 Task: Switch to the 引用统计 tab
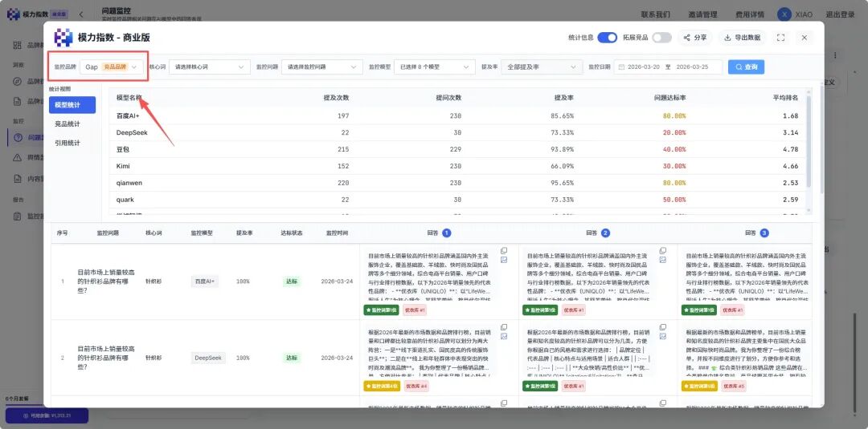[68, 143]
